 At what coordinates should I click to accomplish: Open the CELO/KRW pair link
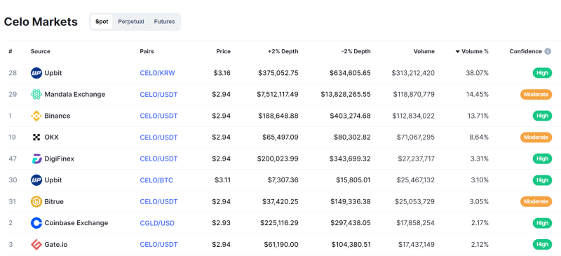pyautogui.click(x=157, y=73)
